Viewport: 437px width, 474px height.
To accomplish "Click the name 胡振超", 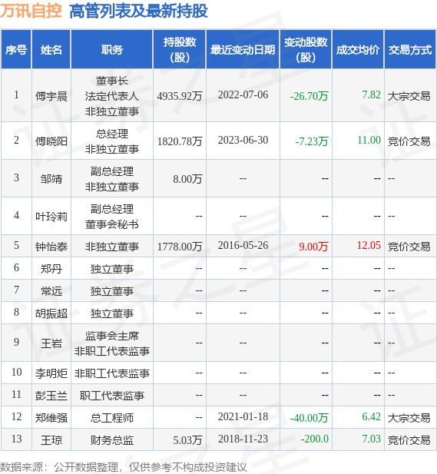I will tap(51, 313).
